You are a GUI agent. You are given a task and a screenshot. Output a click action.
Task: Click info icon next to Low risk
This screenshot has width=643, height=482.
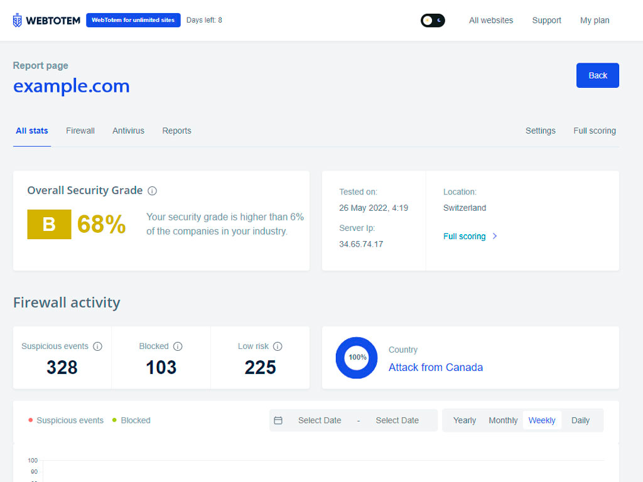[x=278, y=346]
